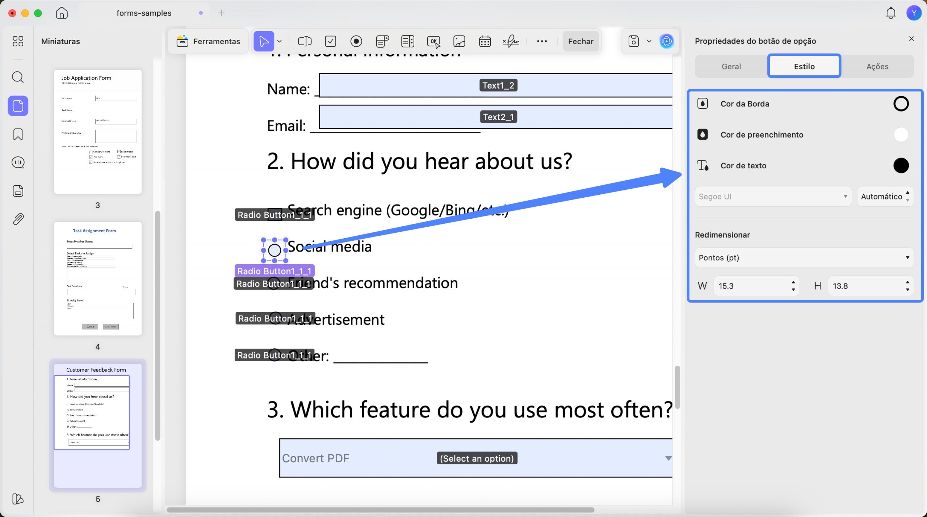This screenshot has height=517, width=927.
Task: Choose the checkbox field tool
Action: tap(331, 41)
